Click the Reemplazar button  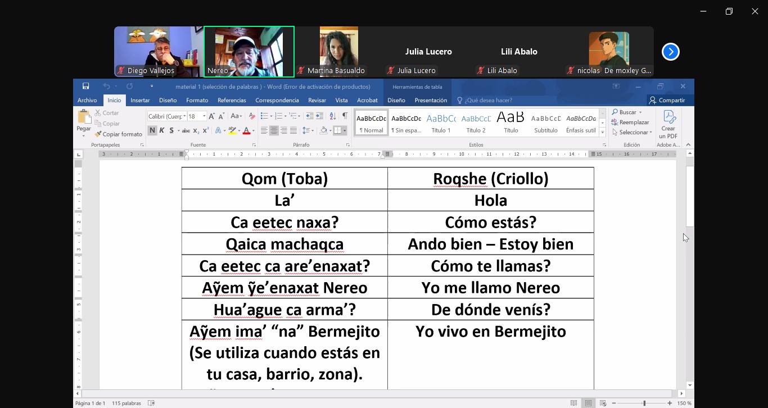coord(630,123)
